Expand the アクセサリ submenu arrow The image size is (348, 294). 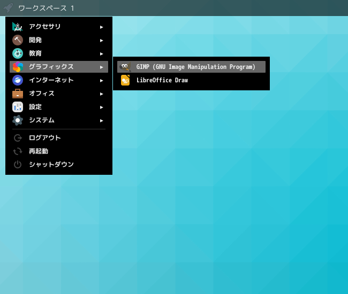click(x=101, y=27)
